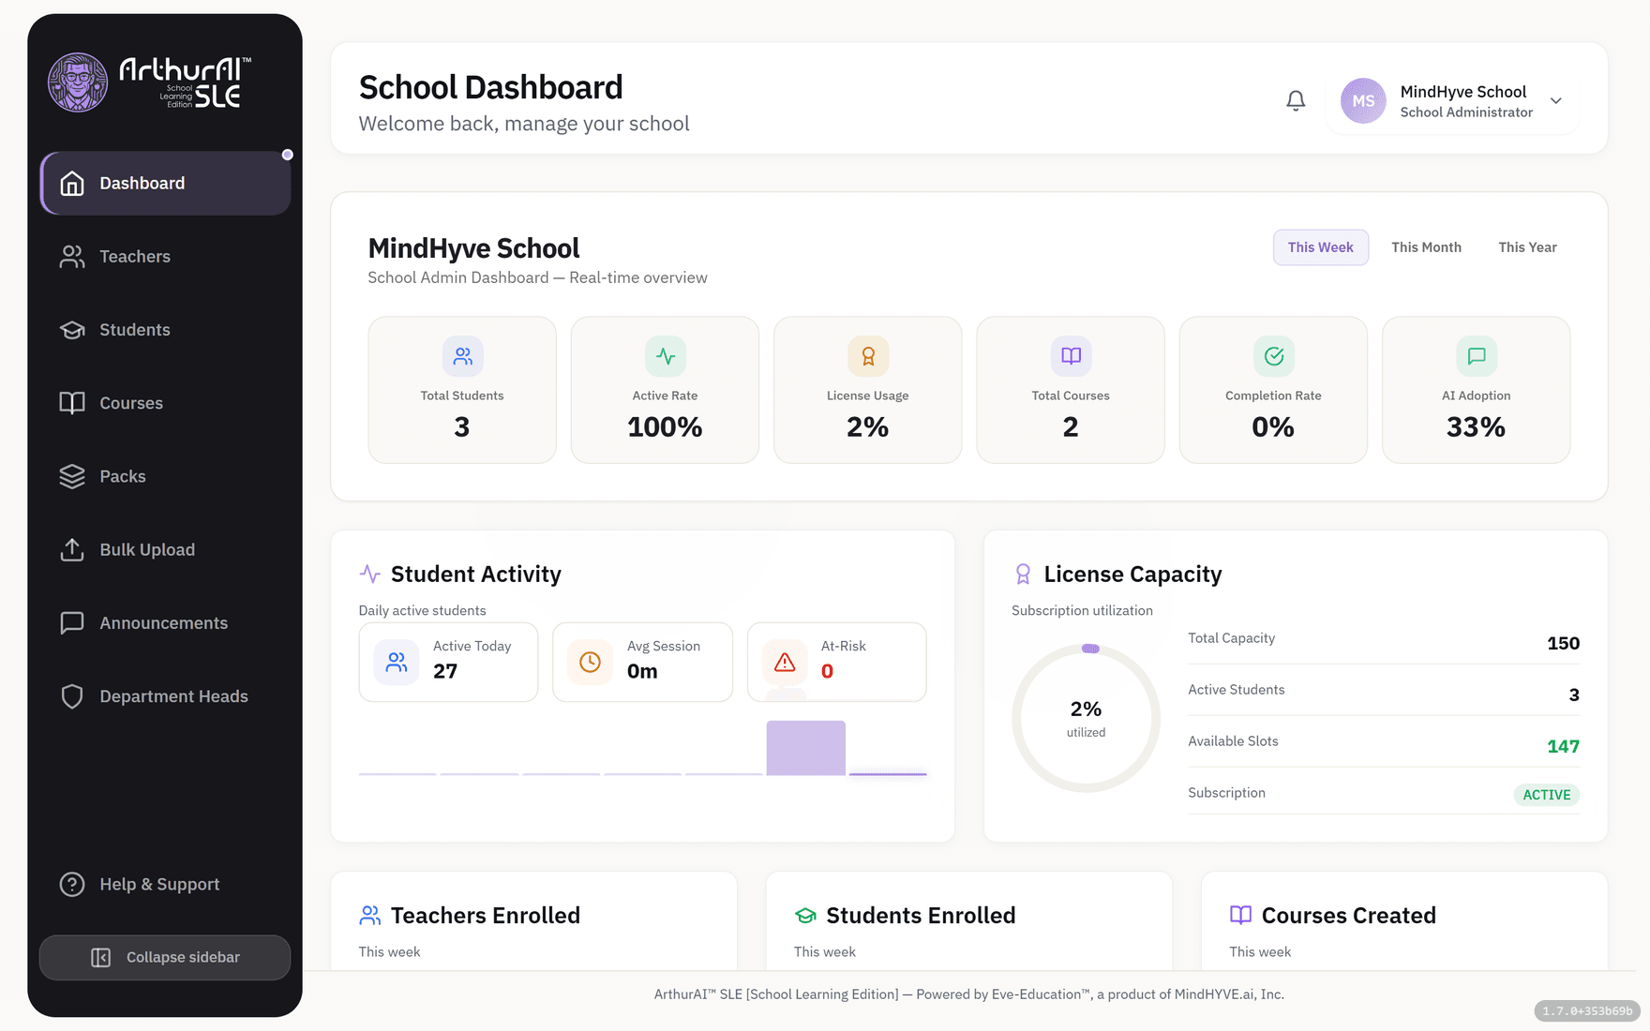Click the Packs layers icon
Viewport: 1650px width, 1031px height.
(x=72, y=476)
